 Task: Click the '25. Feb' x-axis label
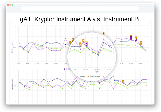tap(131, 63)
